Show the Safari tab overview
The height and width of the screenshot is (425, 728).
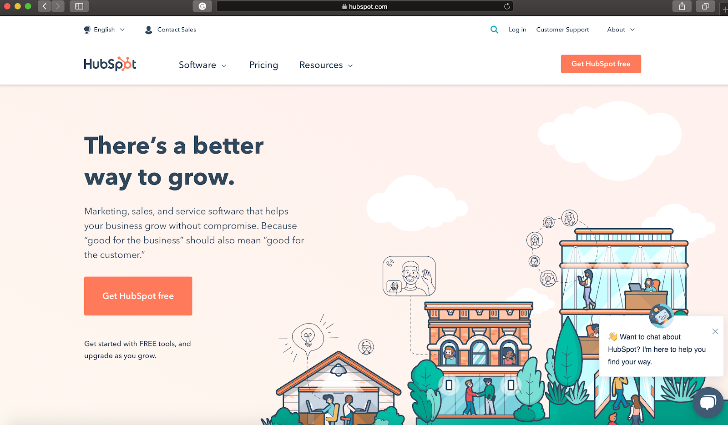click(705, 6)
